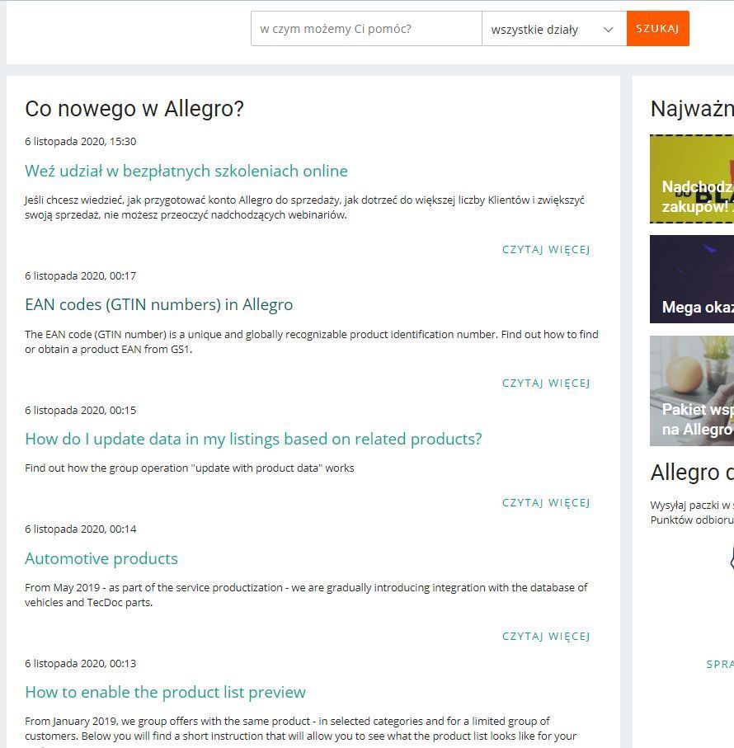
Task: Click 'Czytaj więcej' under the update listings article
Action: 546,502
